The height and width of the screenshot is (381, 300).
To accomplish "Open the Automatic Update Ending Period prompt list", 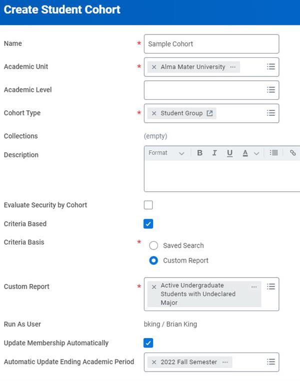I will 271,362.
